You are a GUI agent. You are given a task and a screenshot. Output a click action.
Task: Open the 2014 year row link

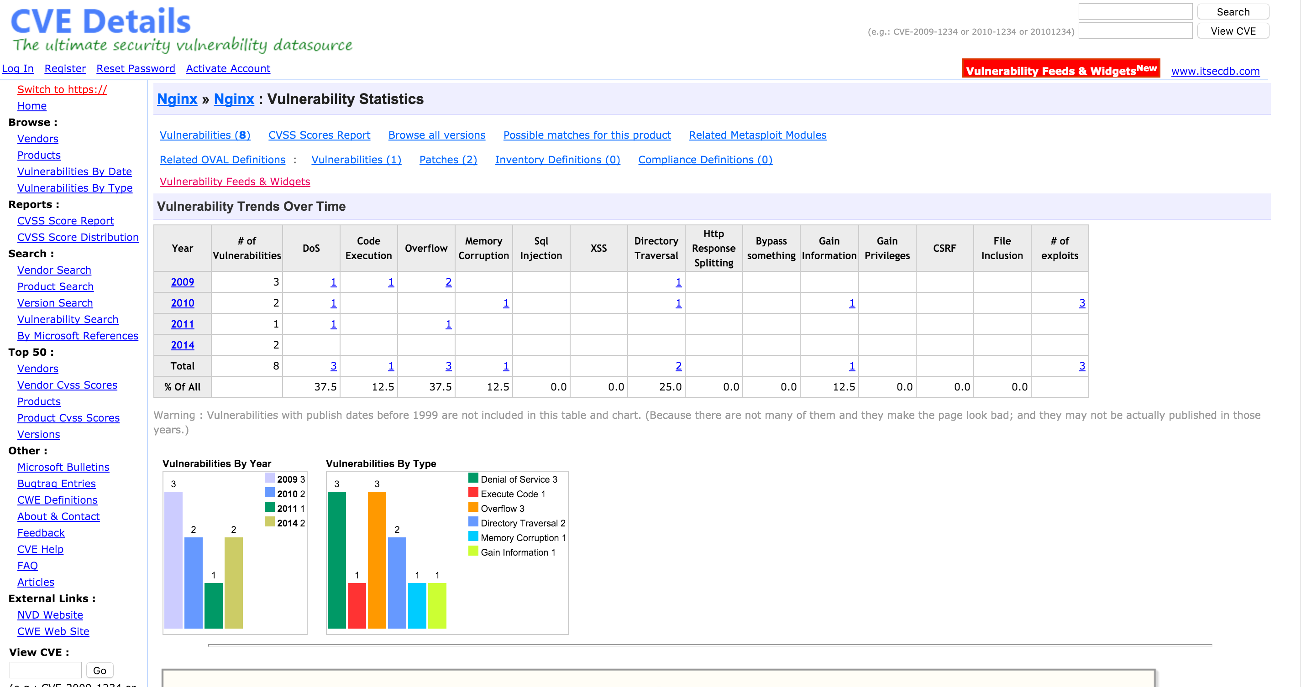[182, 345]
